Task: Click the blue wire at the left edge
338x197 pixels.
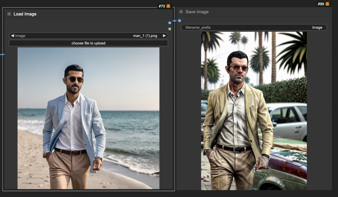Action: (x=2, y=54)
